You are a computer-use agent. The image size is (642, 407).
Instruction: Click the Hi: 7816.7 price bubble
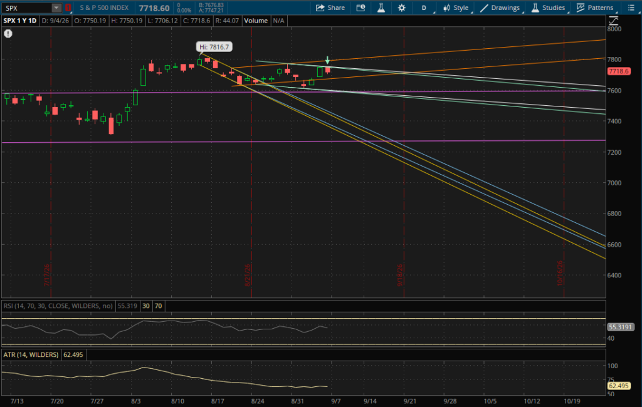(x=214, y=47)
